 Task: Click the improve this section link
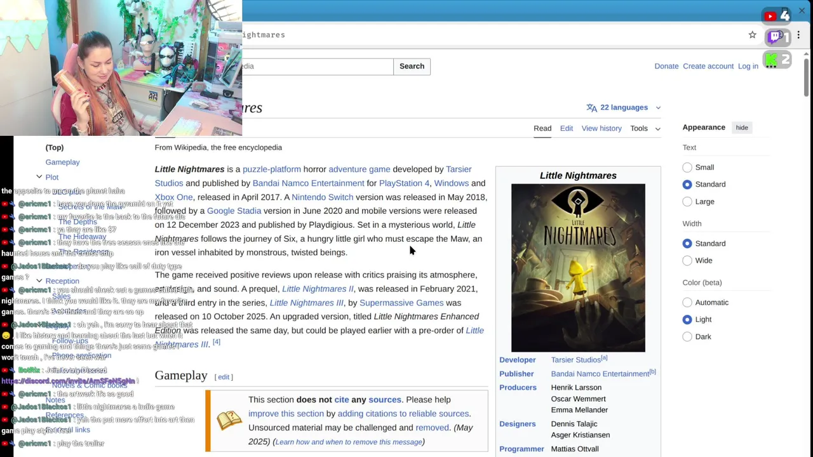tap(286, 414)
